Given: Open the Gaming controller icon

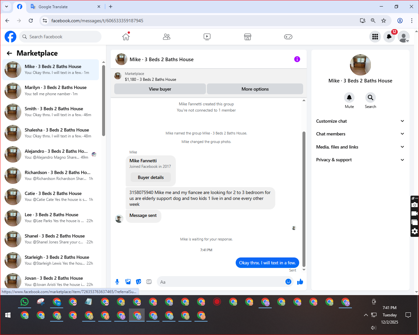Looking at the screenshot, I should coord(288,37).
